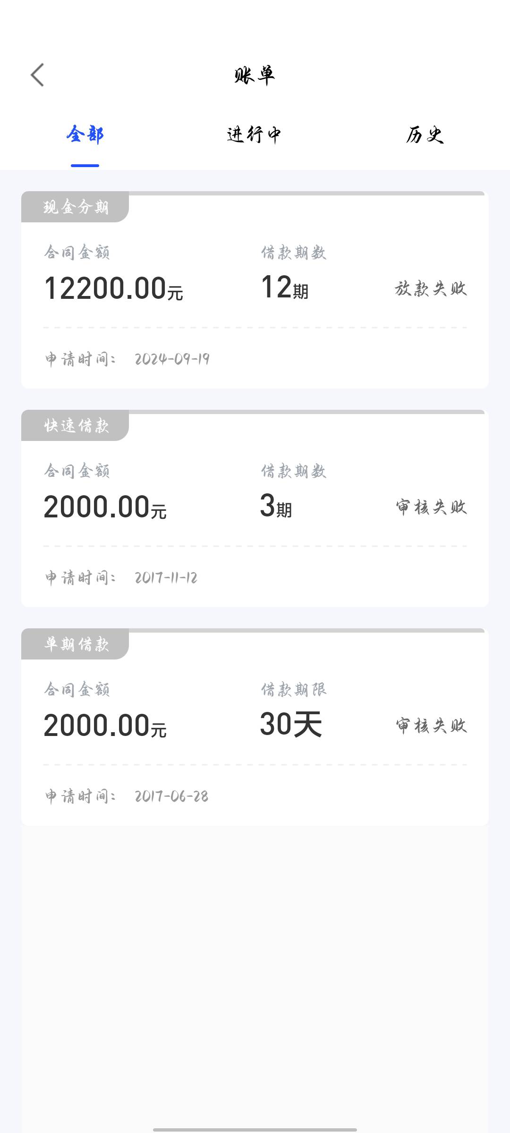The width and height of the screenshot is (510, 1133).
Task: Select application date 2017-06-28
Action: coord(171,796)
